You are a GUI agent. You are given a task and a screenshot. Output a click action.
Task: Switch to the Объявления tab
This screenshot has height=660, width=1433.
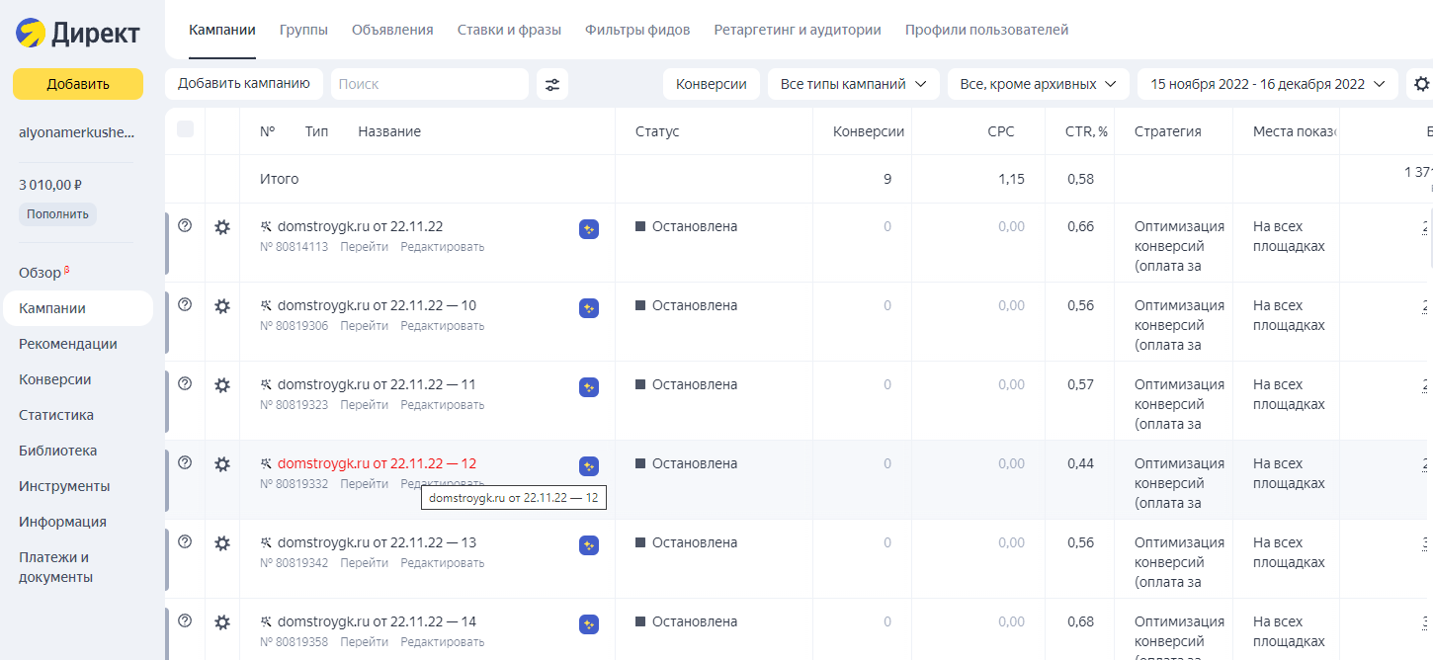pos(392,30)
